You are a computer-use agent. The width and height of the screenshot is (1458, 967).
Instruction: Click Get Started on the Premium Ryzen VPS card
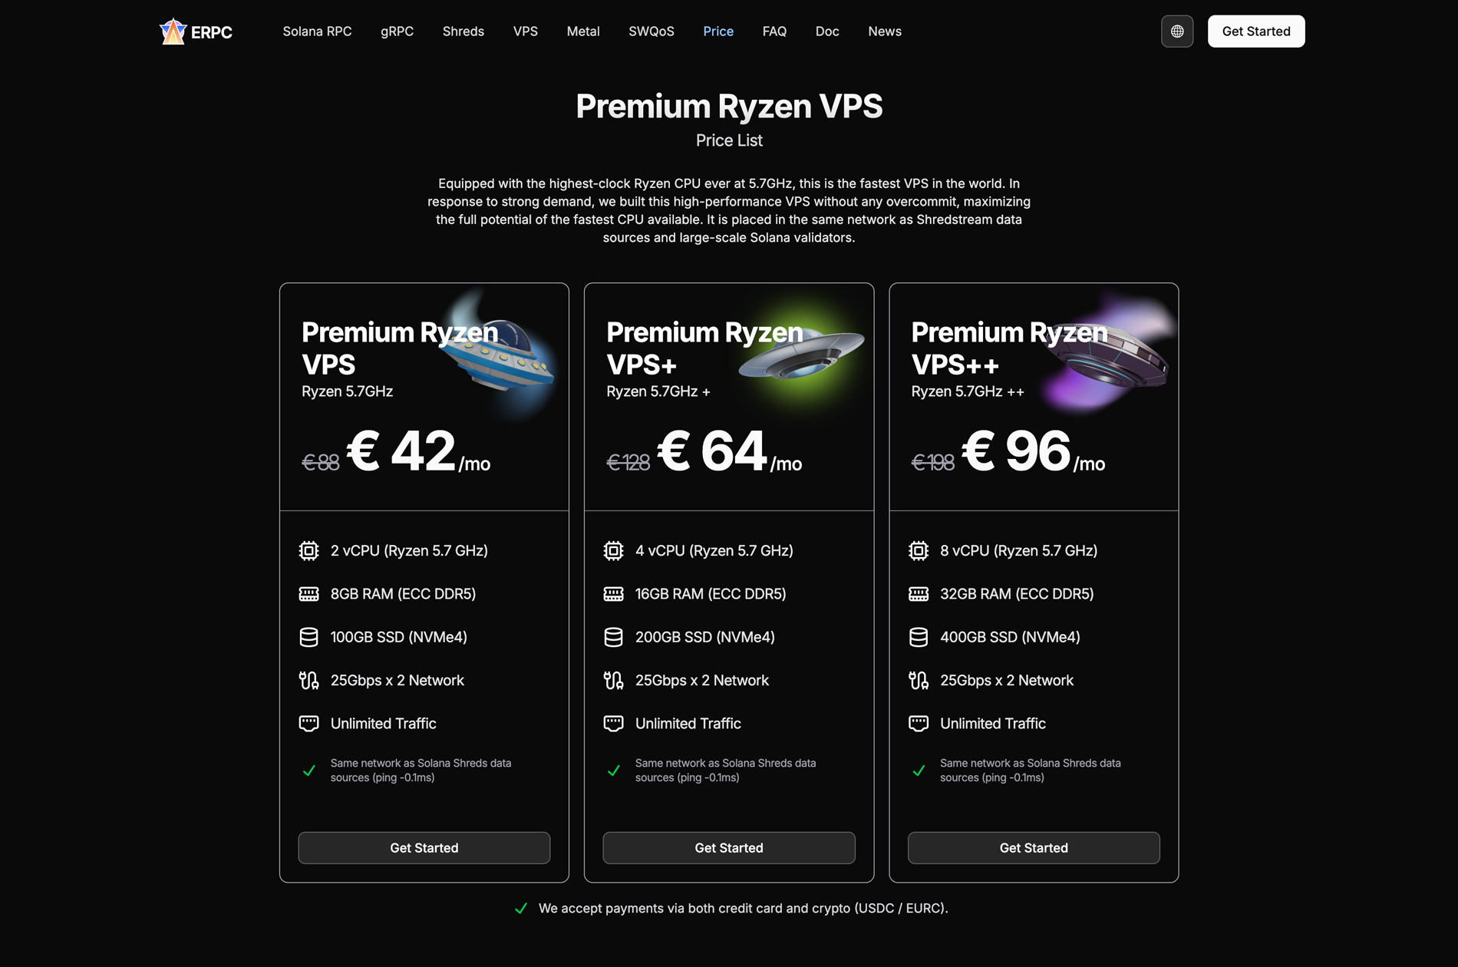[x=424, y=847]
